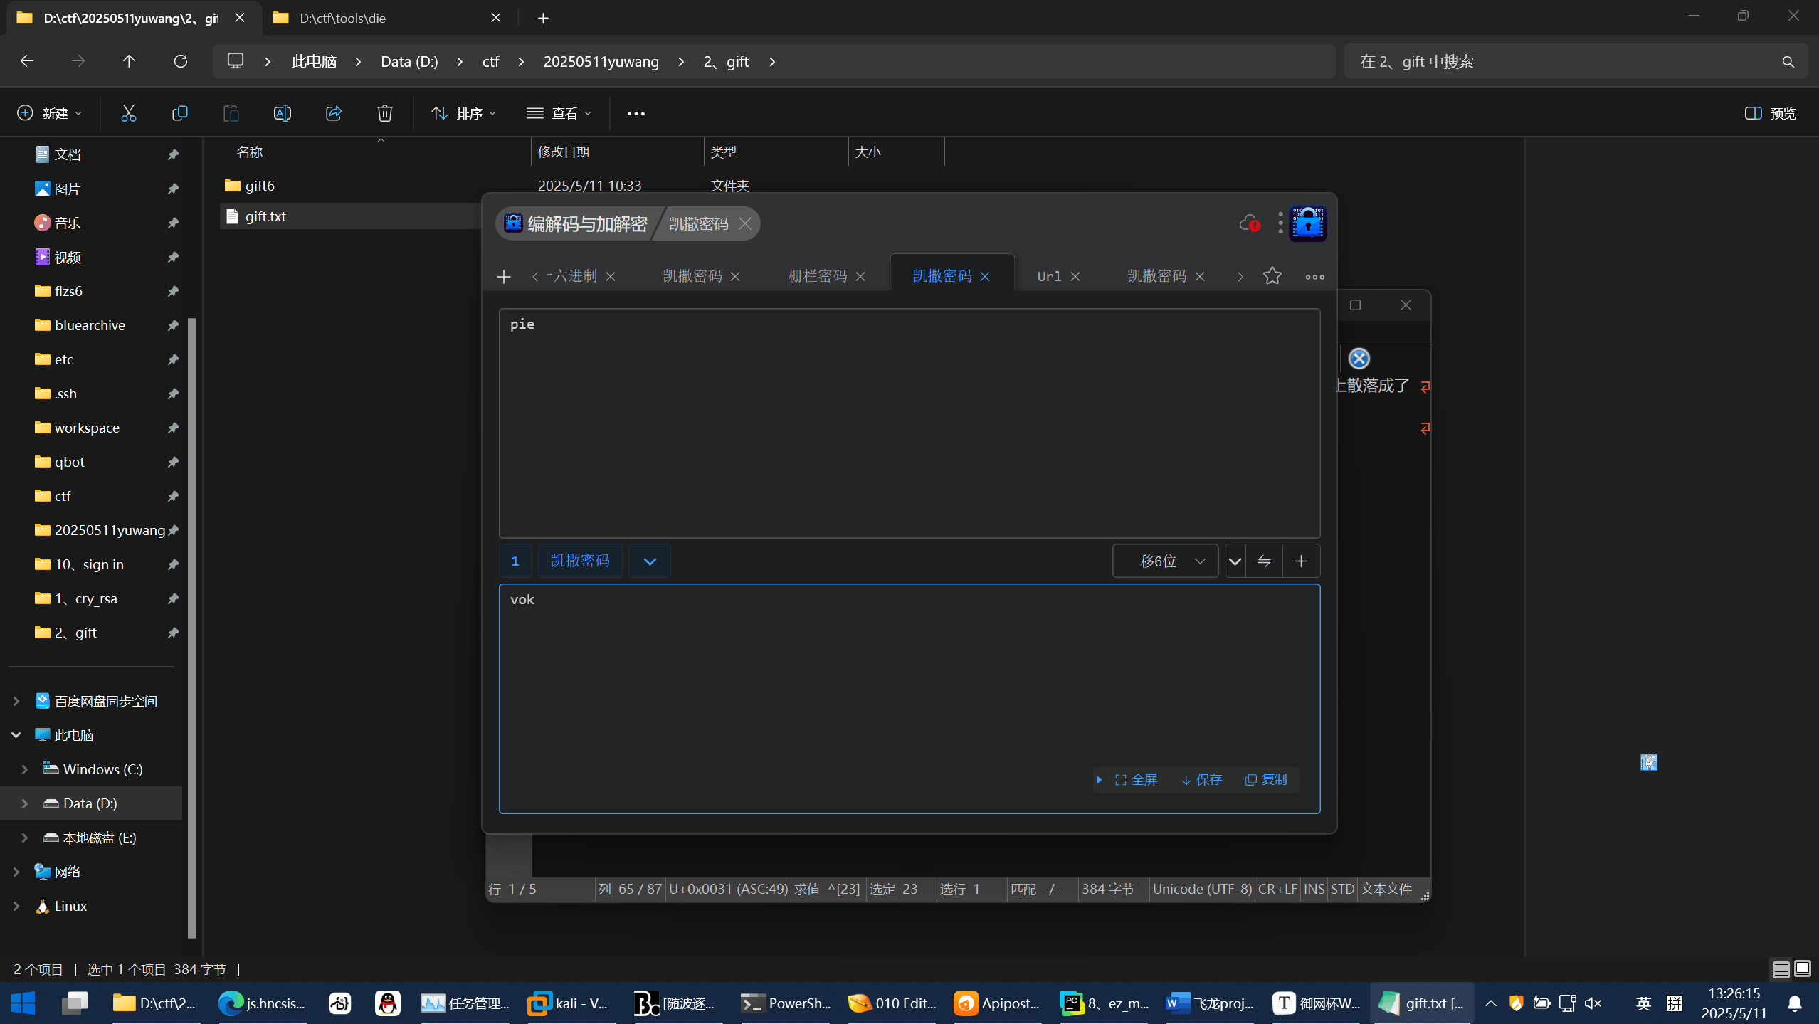This screenshot has height=1024, width=1819.
Task: Click the Delete trash icon in Explorer toolbar
Action: [x=384, y=113]
